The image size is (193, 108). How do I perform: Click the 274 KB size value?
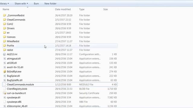(x=113, y=71)
